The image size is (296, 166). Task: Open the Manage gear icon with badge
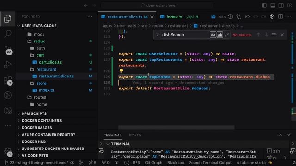click(x=8, y=152)
